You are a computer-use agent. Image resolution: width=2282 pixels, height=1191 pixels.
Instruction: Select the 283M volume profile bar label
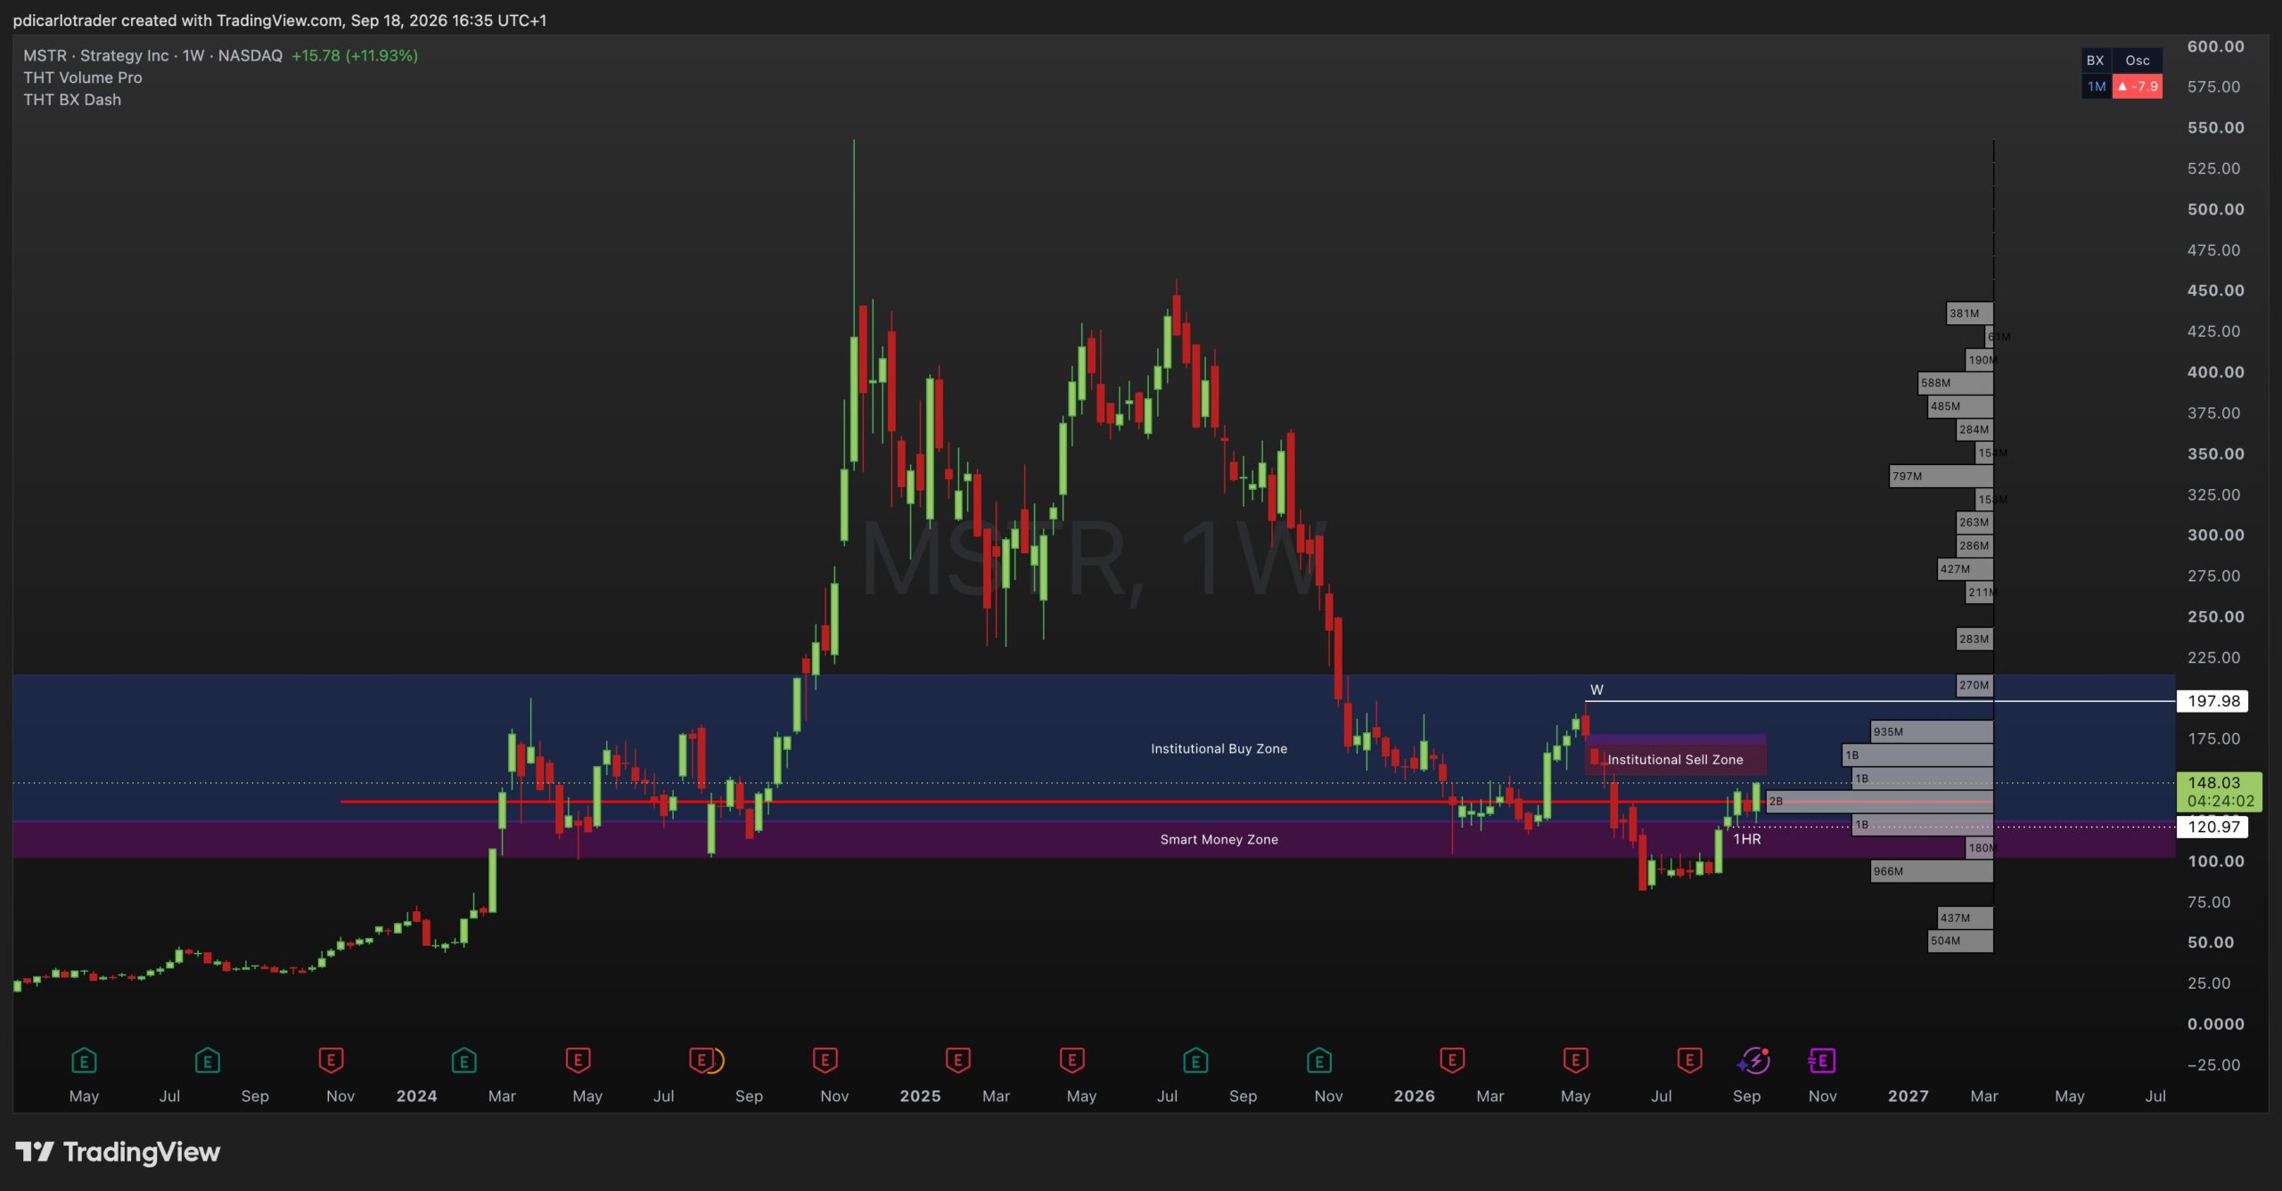(x=1974, y=639)
